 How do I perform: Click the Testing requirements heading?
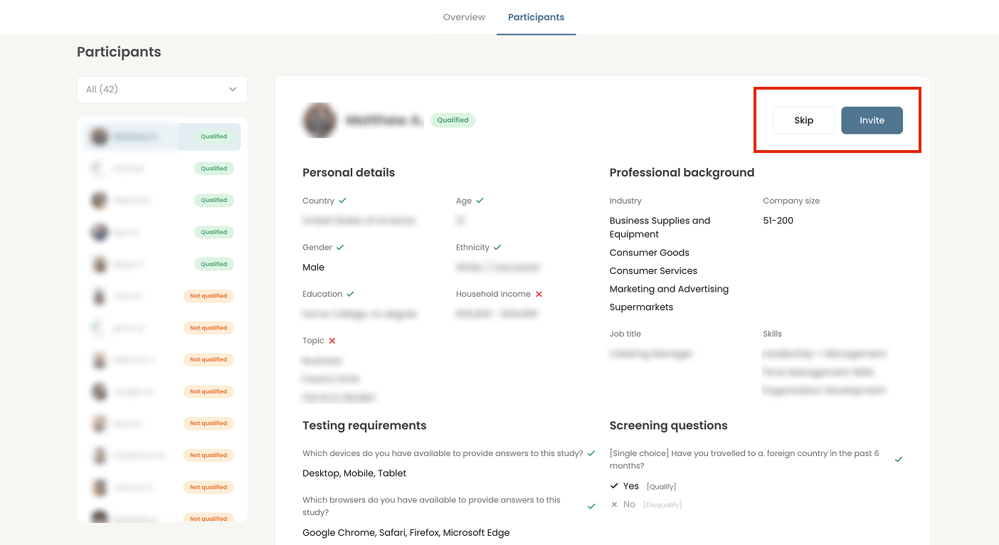pos(364,425)
